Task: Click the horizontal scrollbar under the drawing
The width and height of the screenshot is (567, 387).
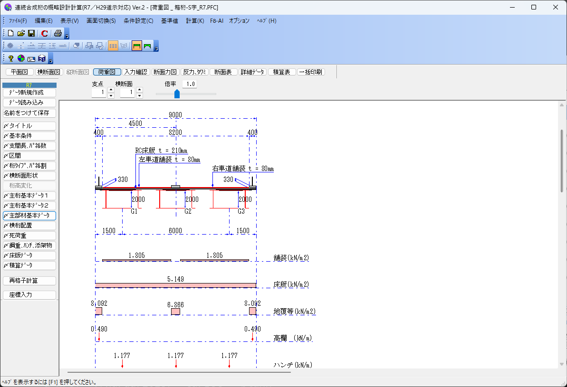Action: coord(179,372)
